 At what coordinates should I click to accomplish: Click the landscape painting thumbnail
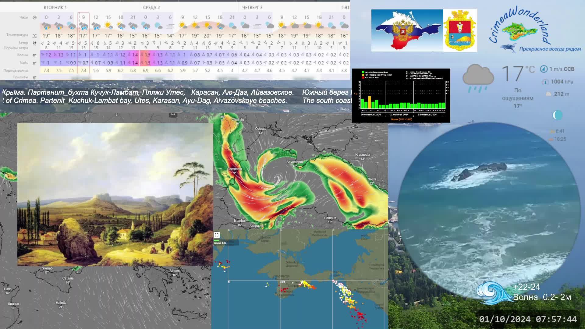click(115, 195)
